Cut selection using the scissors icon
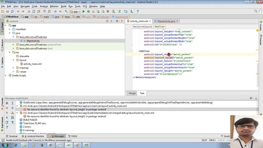The image size is (263, 148). pyautogui.click(x=29, y=12)
